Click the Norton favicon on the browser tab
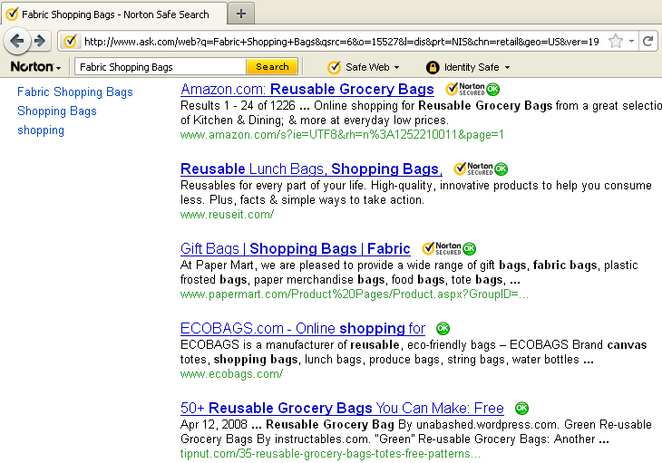Image resolution: width=662 pixels, height=463 pixels. 12,14
